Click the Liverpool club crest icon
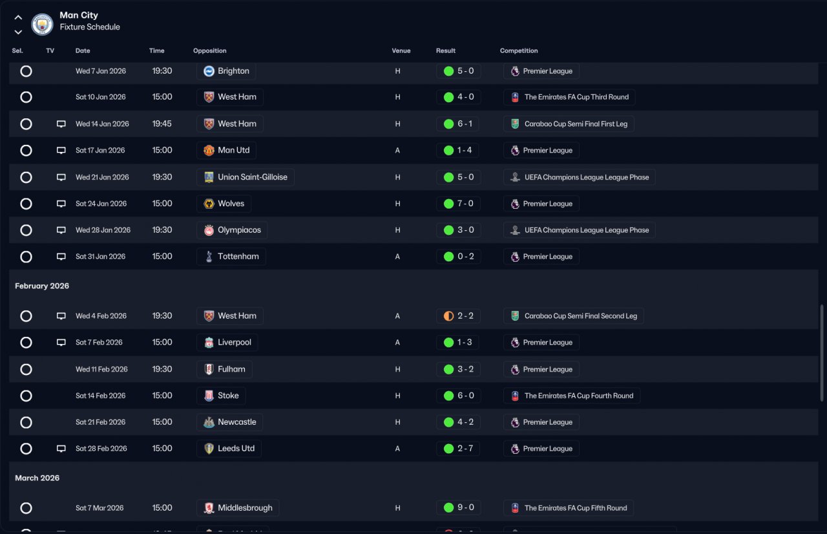 click(209, 343)
